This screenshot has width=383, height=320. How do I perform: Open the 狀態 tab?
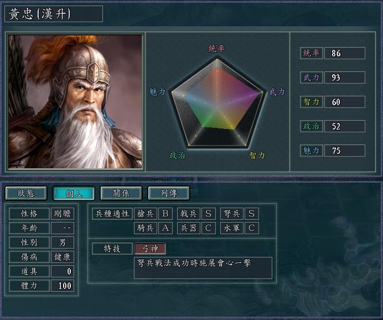26,193
